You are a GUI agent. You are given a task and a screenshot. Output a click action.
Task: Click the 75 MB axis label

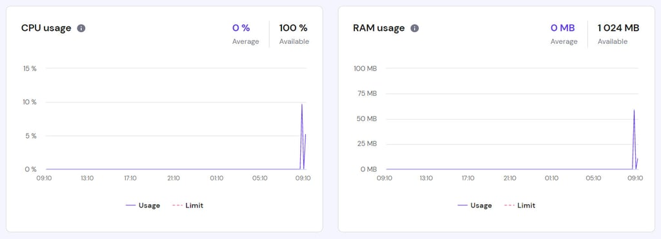(367, 93)
